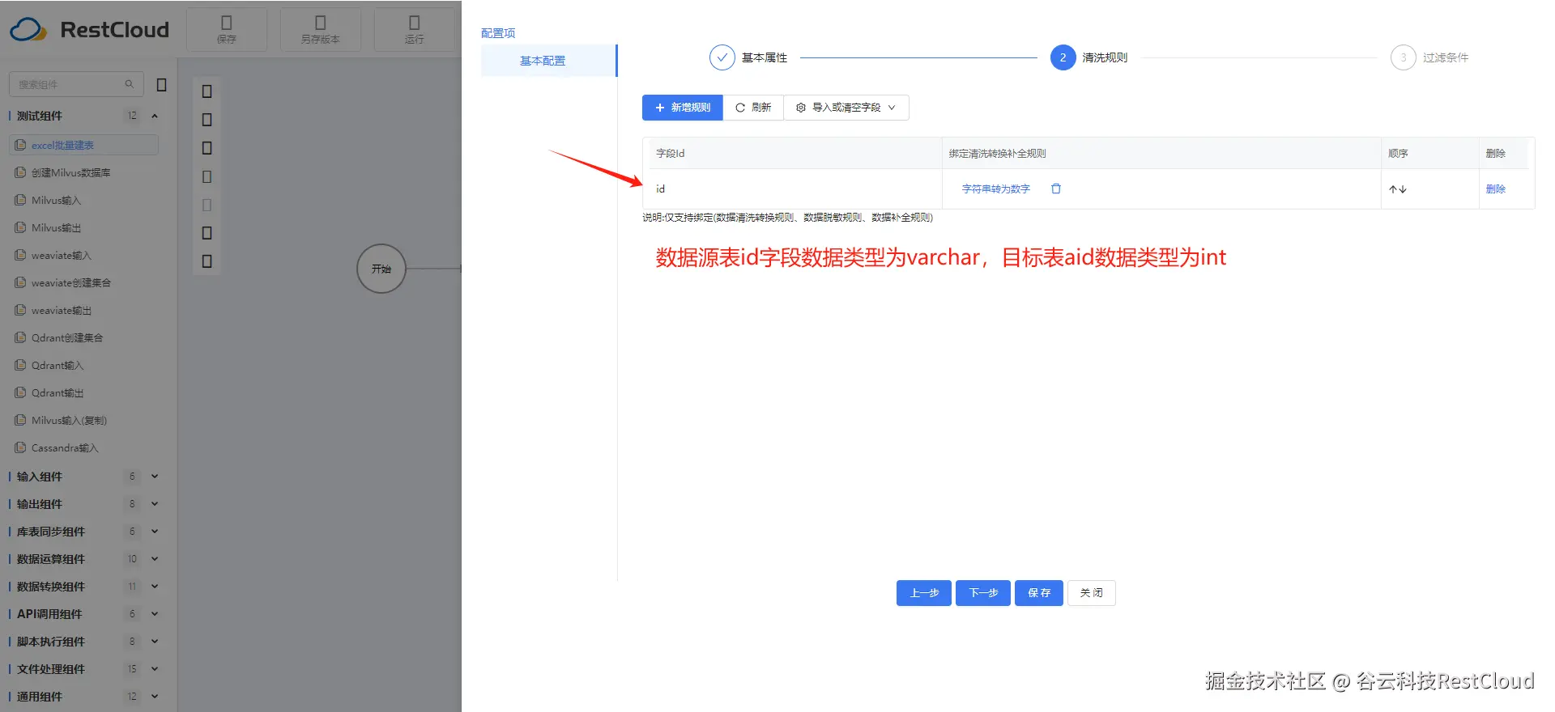Screen dimensions: 1555x712
Task: Click the icon beside Milvus输入
Action: [20, 200]
